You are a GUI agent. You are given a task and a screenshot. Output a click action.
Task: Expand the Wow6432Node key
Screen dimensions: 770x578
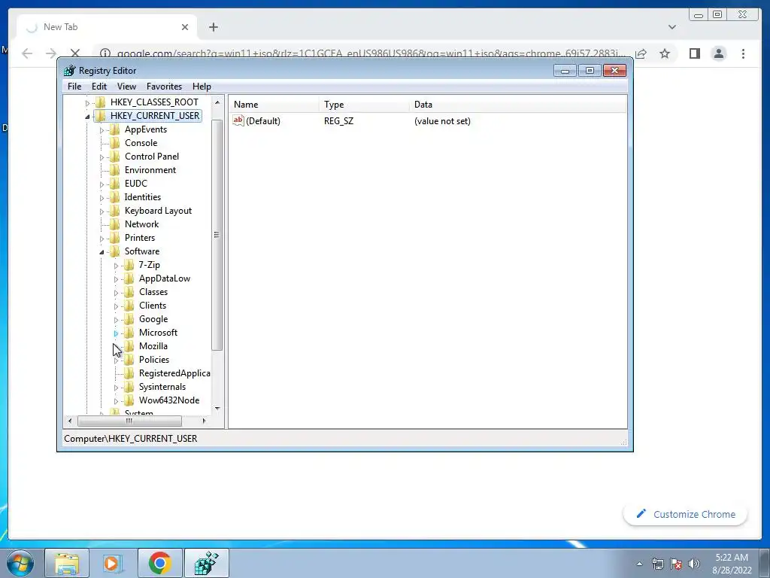tap(116, 401)
